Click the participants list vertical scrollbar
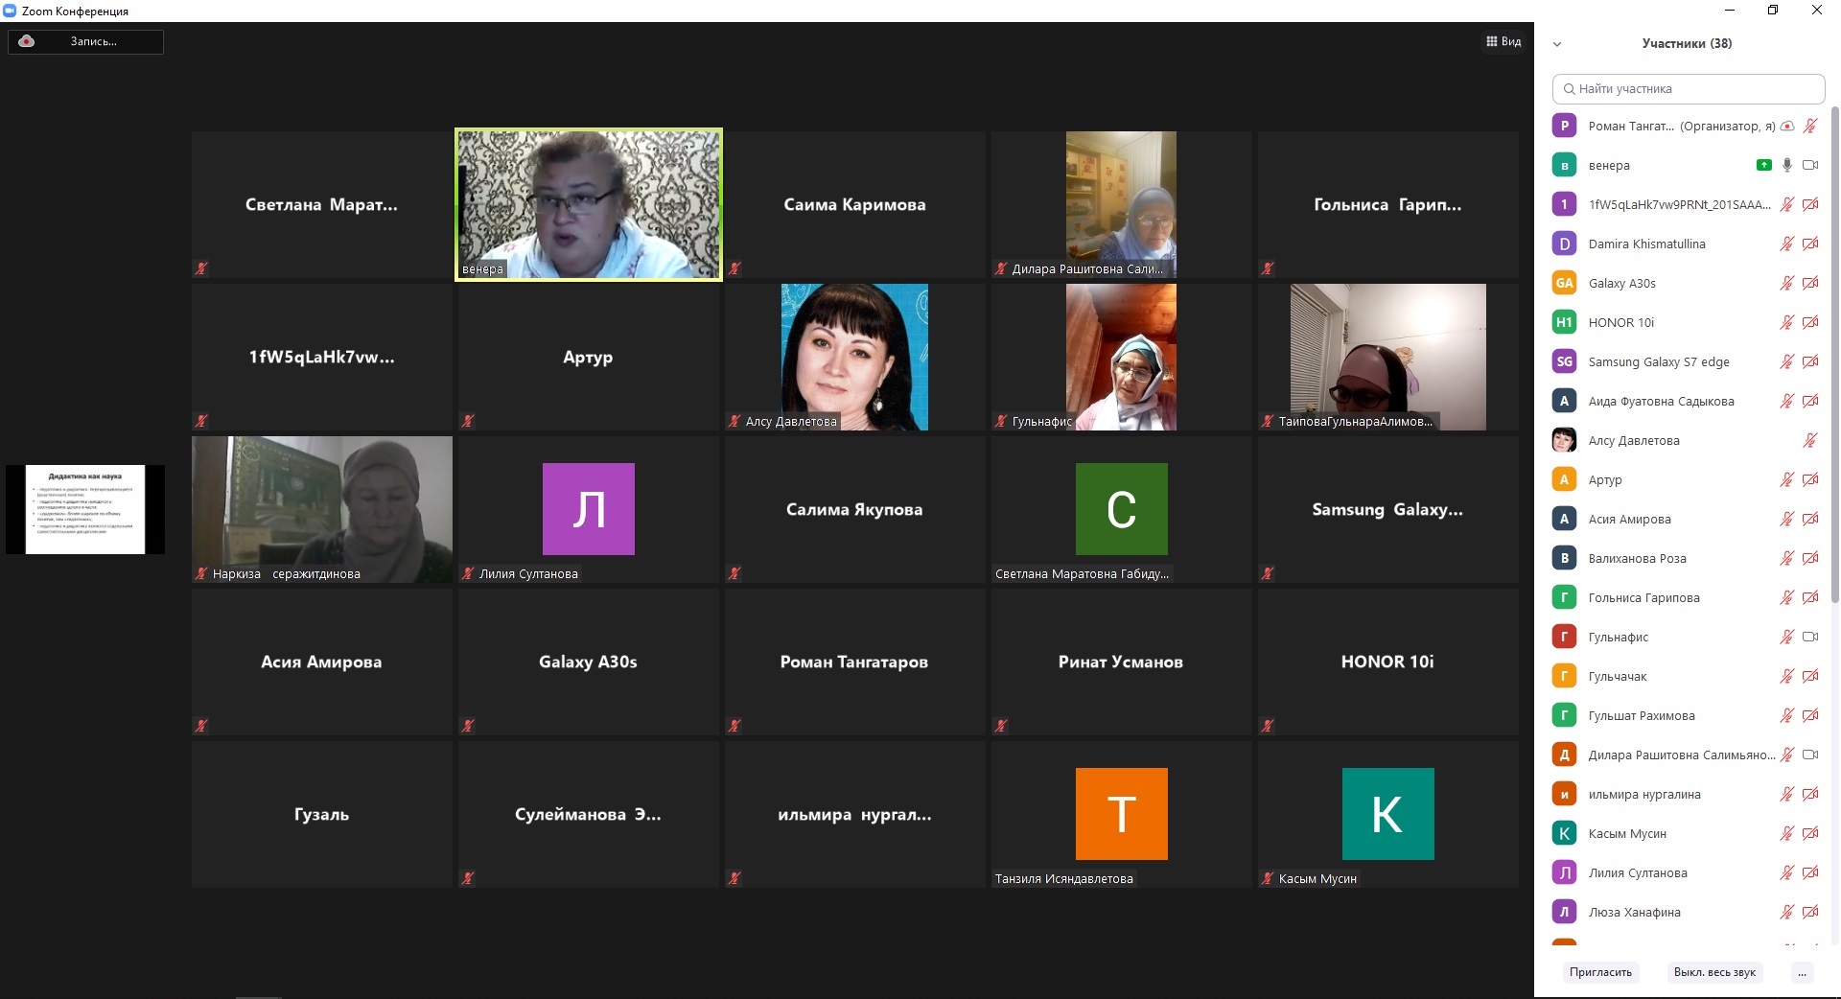Image resolution: width=1841 pixels, height=999 pixels. (x=1835, y=355)
